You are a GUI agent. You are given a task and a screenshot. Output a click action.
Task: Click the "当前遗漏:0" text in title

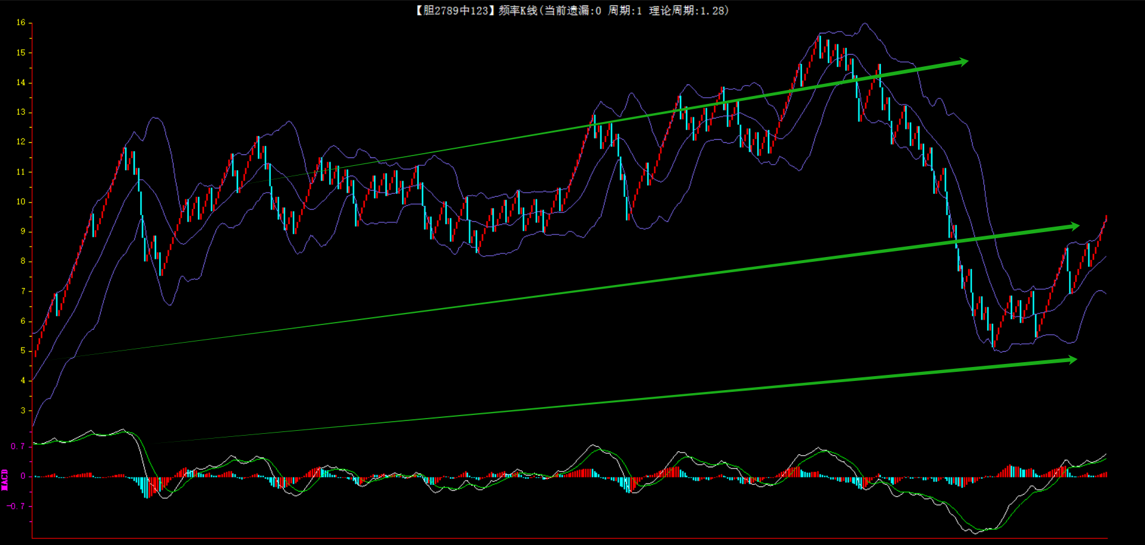coord(572,10)
